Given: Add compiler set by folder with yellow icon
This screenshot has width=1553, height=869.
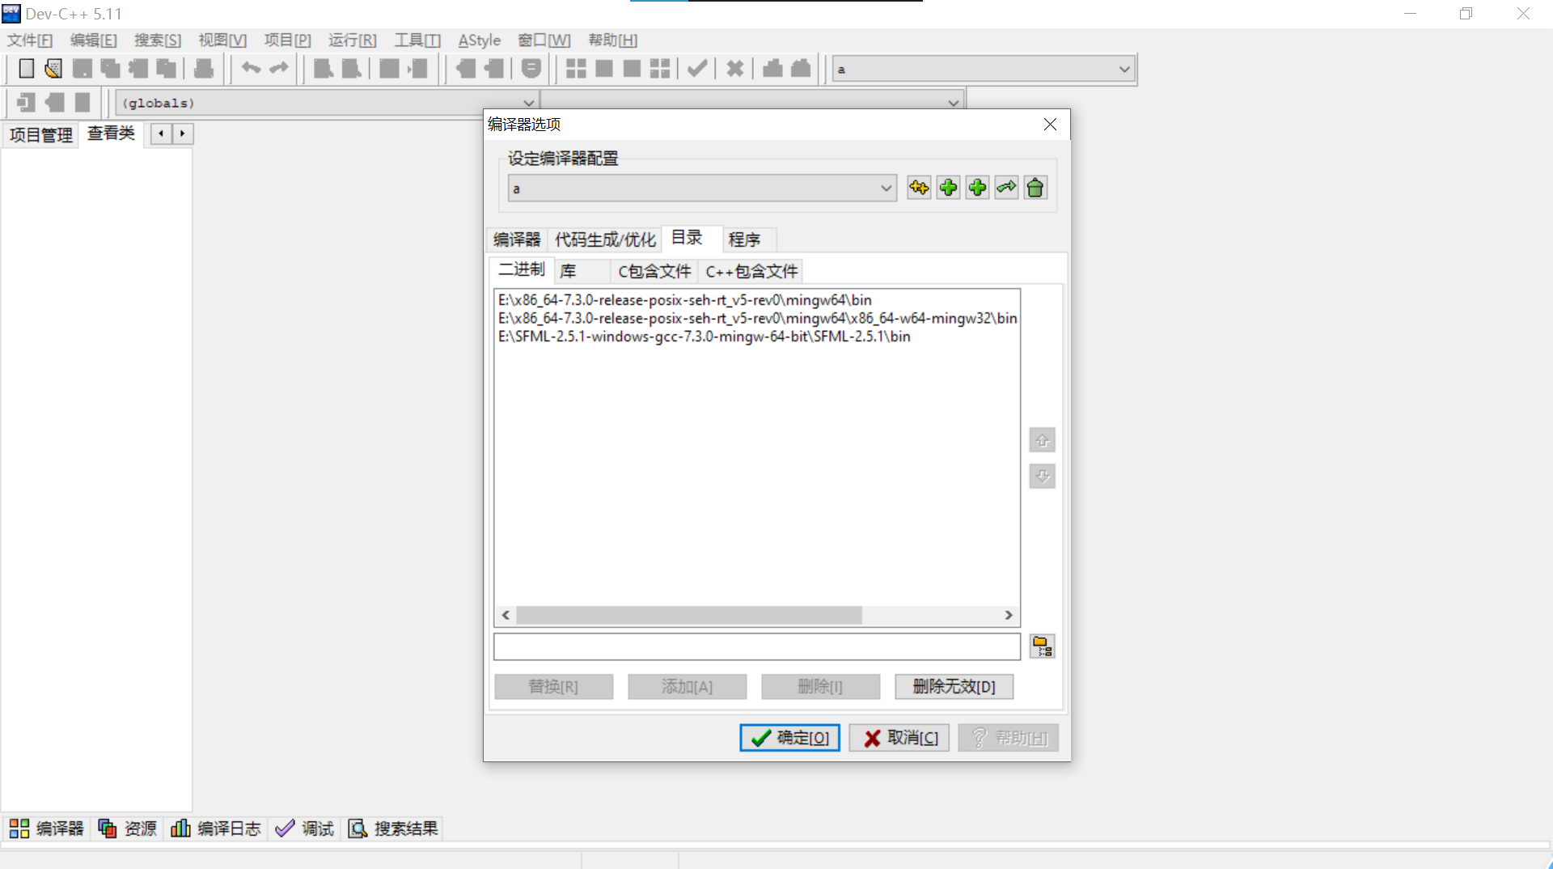Looking at the screenshot, I should pyautogui.click(x=919, y=187).
